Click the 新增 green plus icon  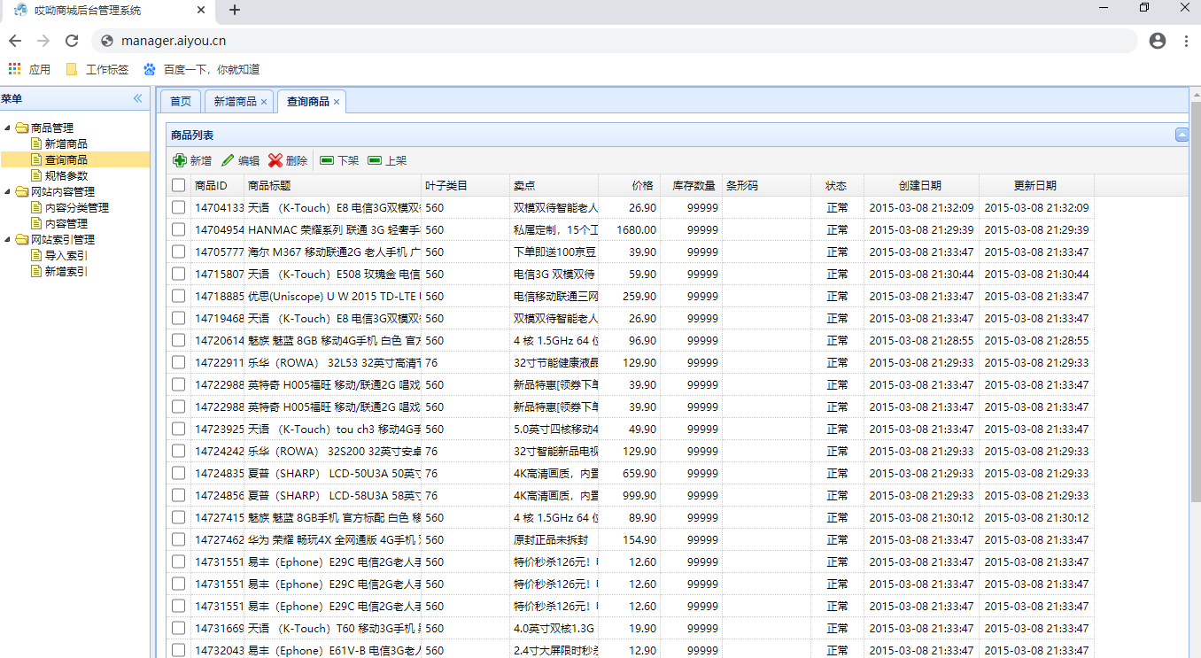point(179,160)
